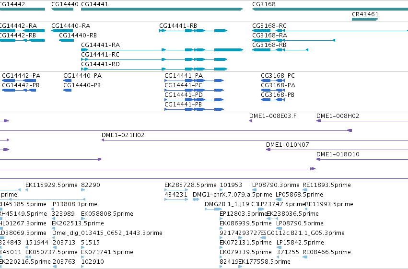The image size is (408, 269).
Task: Click protein CG14442-PA label
Action: [21, 76]
